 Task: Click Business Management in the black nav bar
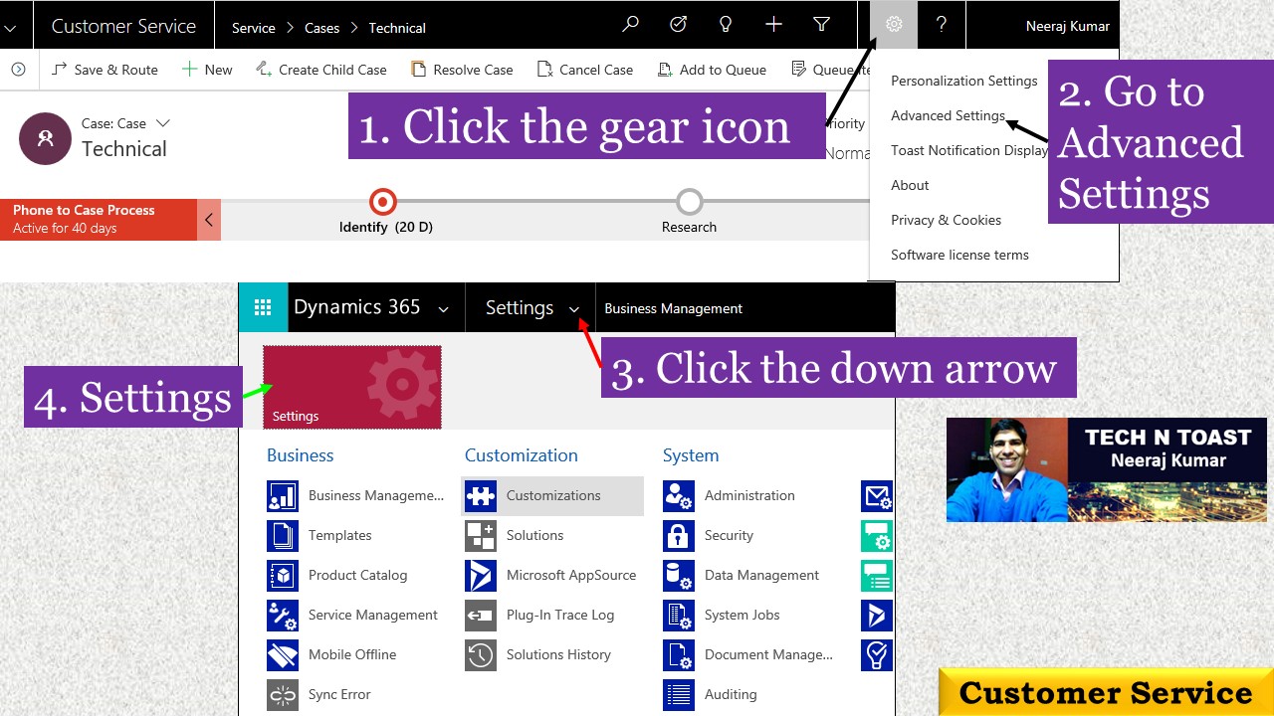pos(674,308)
